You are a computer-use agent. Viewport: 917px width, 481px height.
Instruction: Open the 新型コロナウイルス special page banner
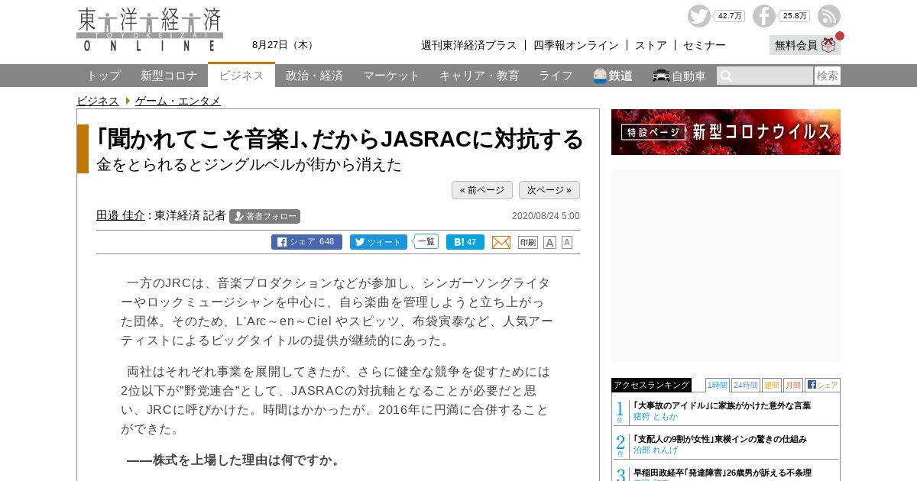[x=726, y=132]
